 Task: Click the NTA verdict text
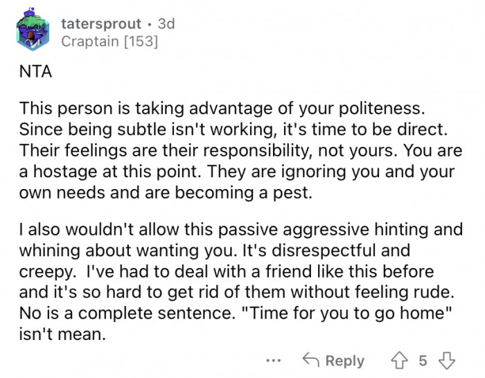(36, 71)
